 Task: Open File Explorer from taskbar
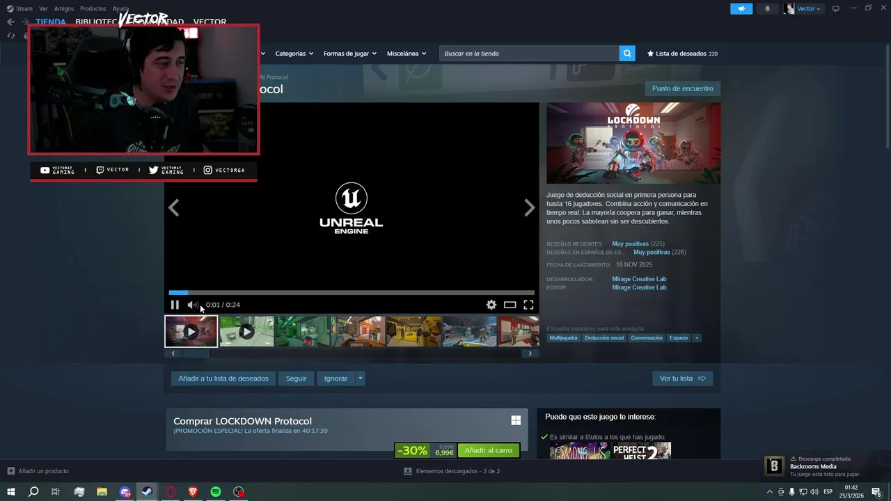click(102, 492)
